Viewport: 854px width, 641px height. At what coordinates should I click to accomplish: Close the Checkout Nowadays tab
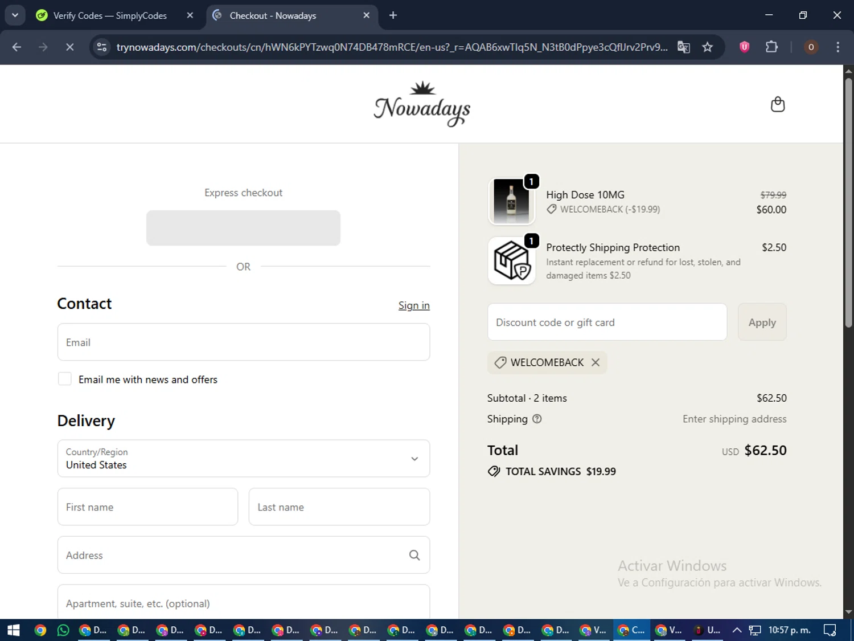point(367,15)
